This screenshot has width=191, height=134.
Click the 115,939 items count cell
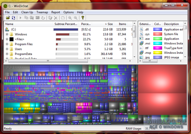click(x=121, y=29)
